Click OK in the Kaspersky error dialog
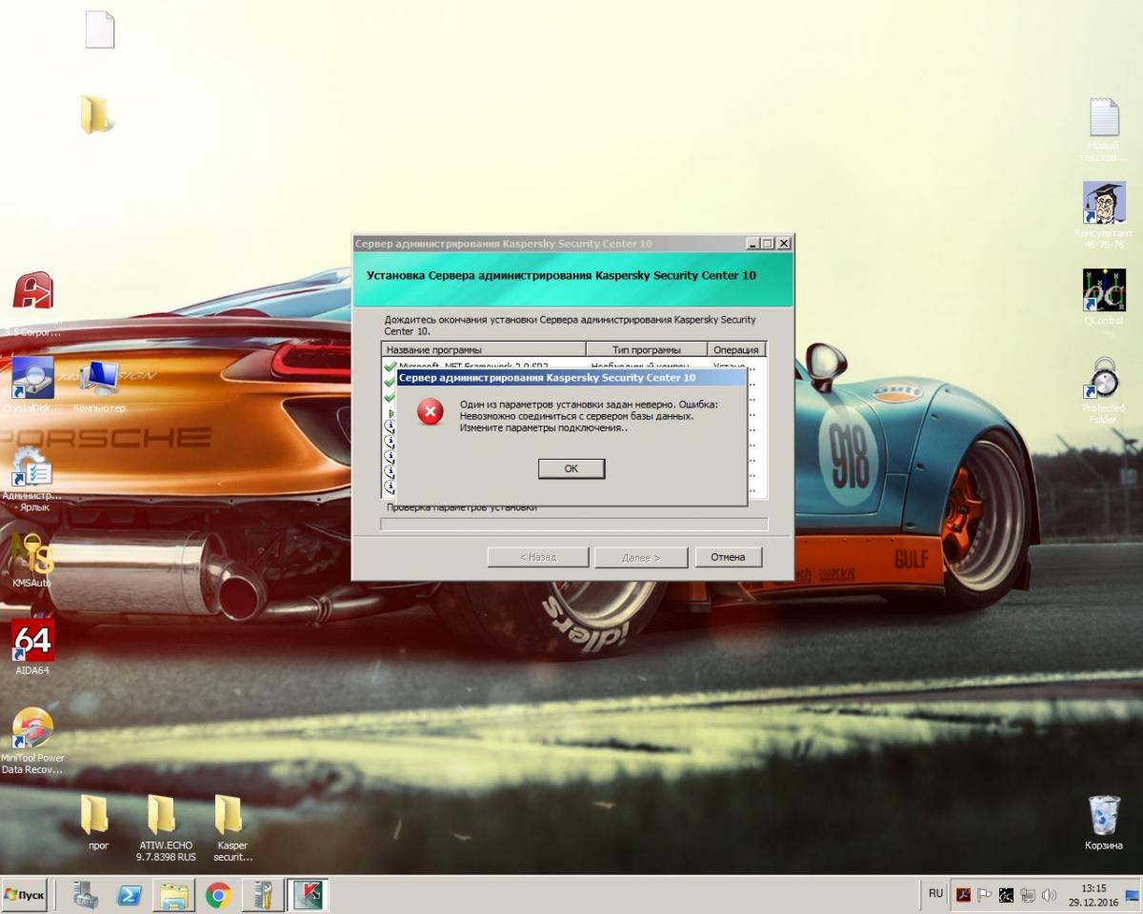This screenshot has width=1143, height=914. tap(571, 468)
